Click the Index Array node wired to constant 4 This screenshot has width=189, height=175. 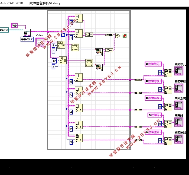point(79,108)
